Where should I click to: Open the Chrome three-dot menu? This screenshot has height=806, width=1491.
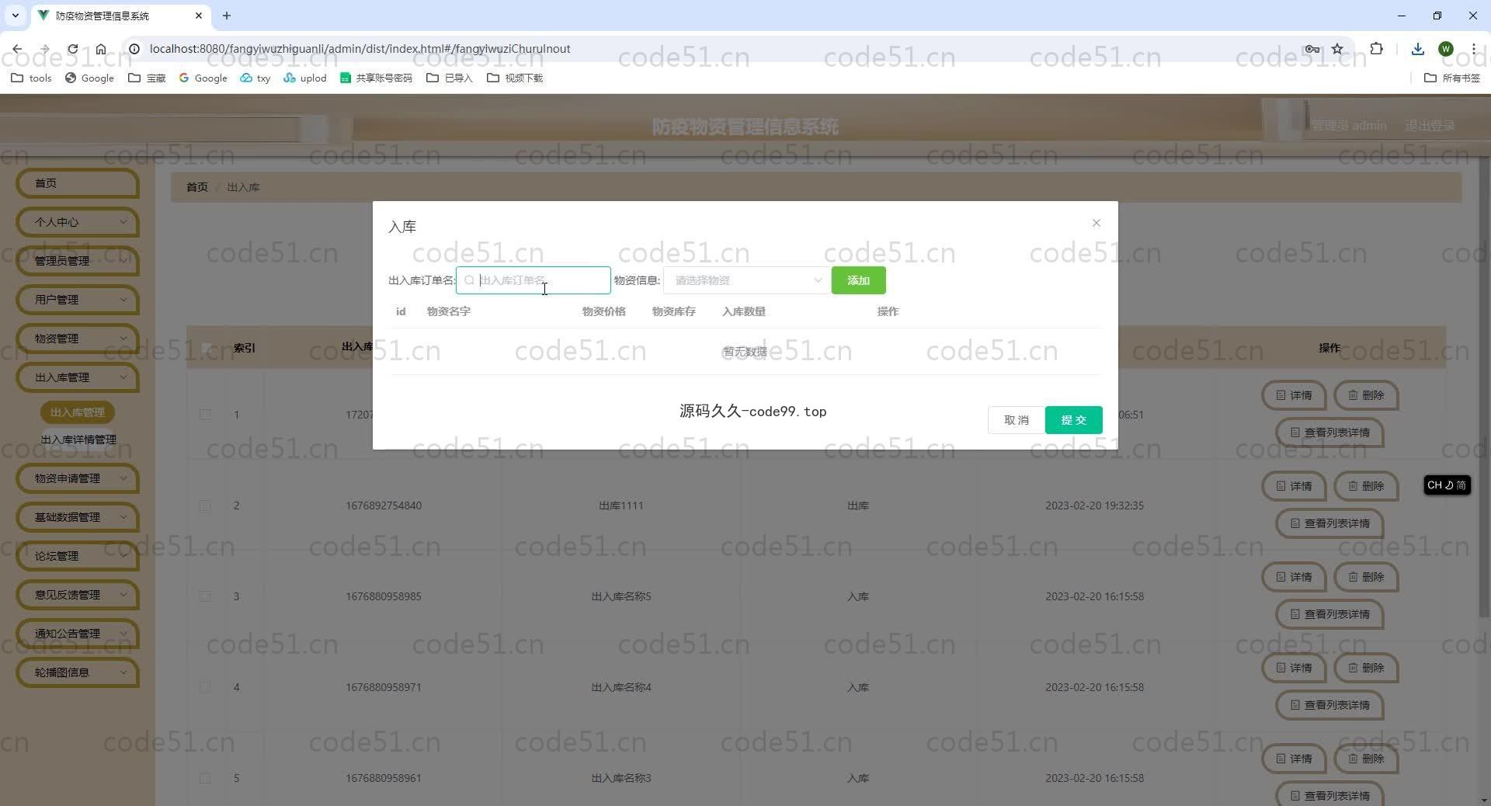point(1473,49)
